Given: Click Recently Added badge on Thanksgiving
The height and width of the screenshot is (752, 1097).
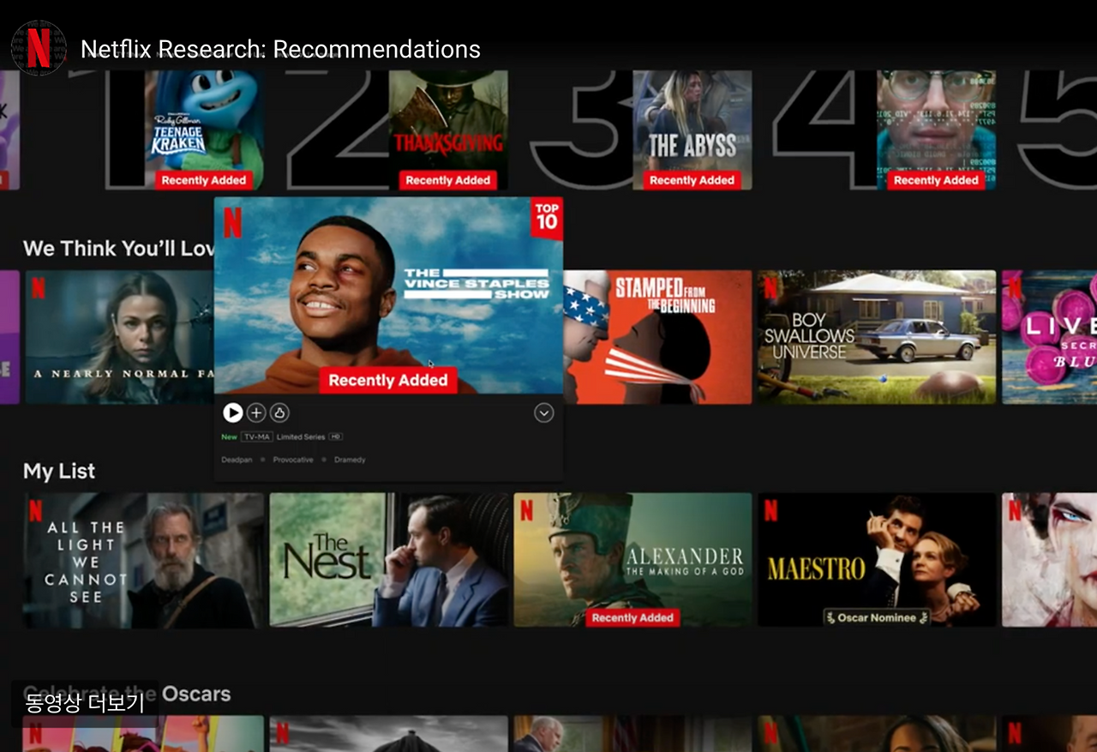Looking at the screenshot, I should (x=448, y=180).
